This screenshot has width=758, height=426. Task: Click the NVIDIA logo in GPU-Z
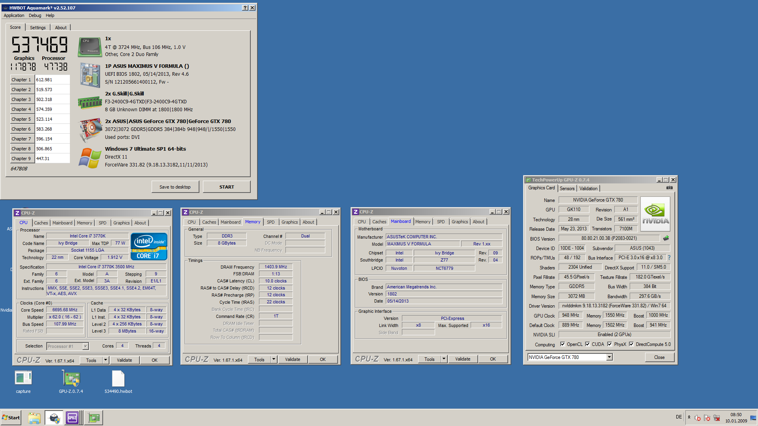pyautogui.click(x=655, y=214)
